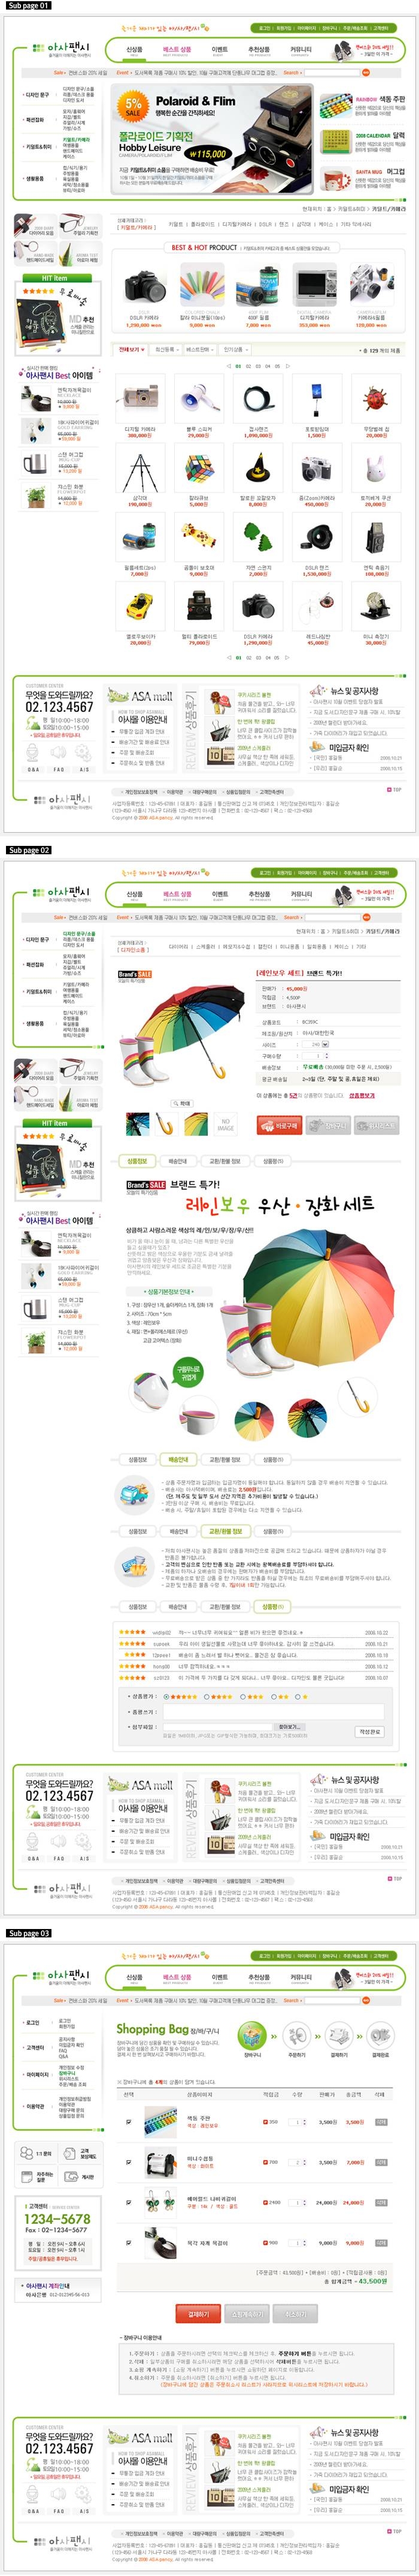Click the white megaphone product image
This screenshot has height=2576, width=419.
pyautogui.click(x=198, y=400)
